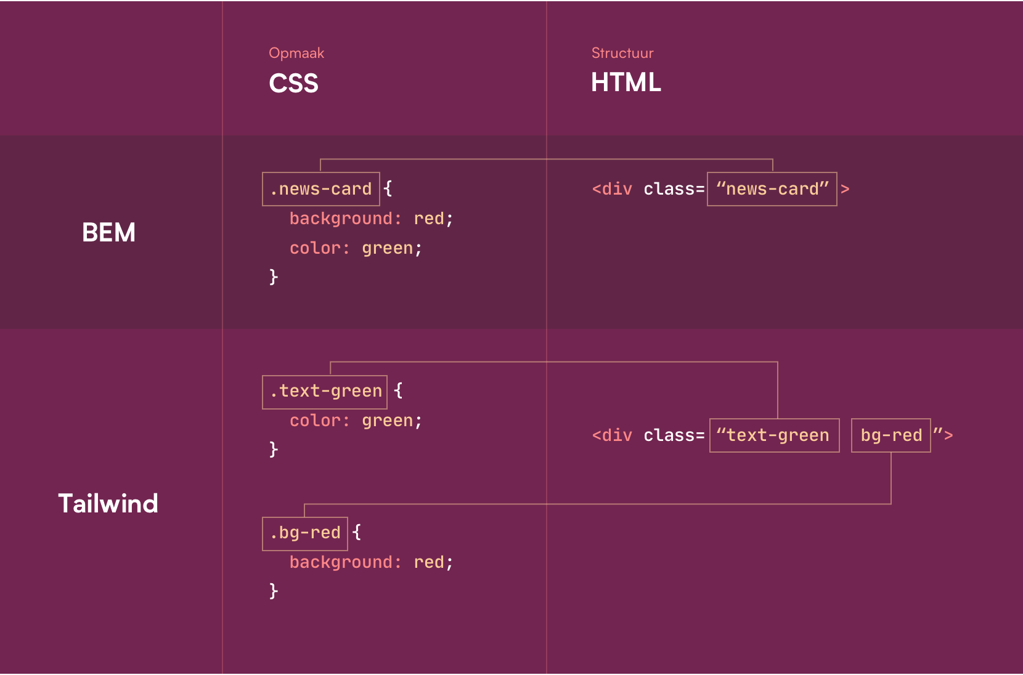The image size is (1023, 675).
Task: Click the boxed .news-card CSS selector
Action: point(321,189)
